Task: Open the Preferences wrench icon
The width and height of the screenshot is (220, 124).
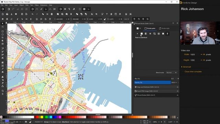Action: click(131, 14)
